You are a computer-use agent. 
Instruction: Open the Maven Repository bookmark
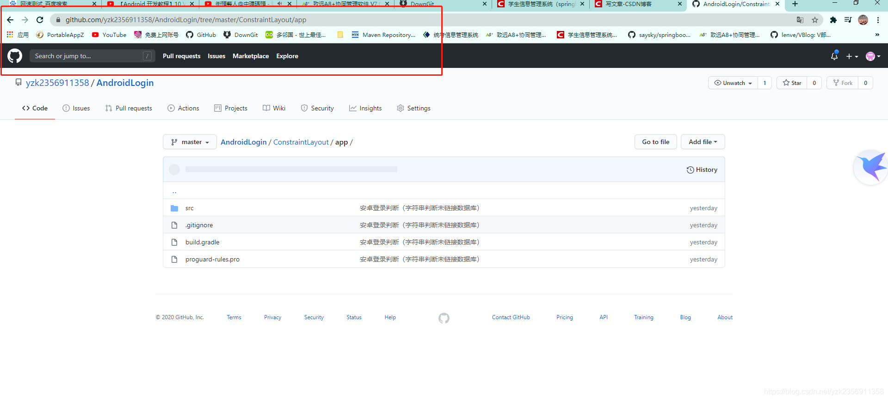click(383, 35)
